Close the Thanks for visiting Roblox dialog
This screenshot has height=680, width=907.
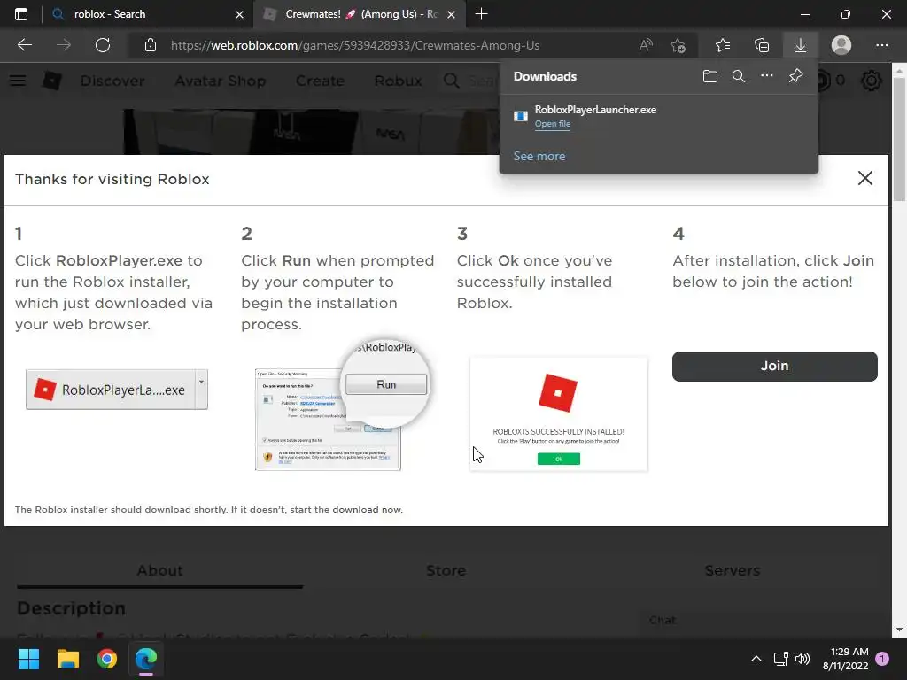click(864, 178)
